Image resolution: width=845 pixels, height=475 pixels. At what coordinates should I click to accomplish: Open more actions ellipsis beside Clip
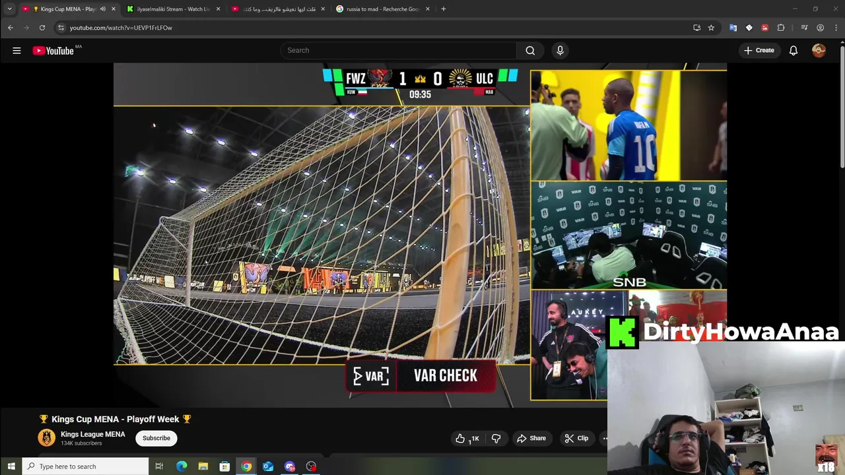(603, 438)
